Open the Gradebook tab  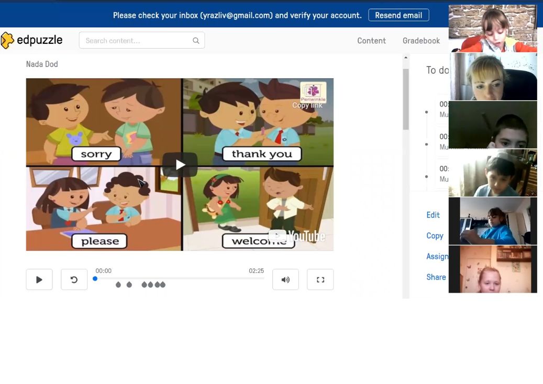pos(421,41)
